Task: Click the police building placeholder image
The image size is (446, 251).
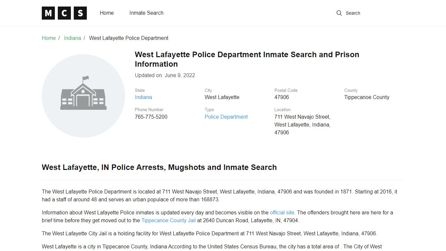Action: (83, 96)
